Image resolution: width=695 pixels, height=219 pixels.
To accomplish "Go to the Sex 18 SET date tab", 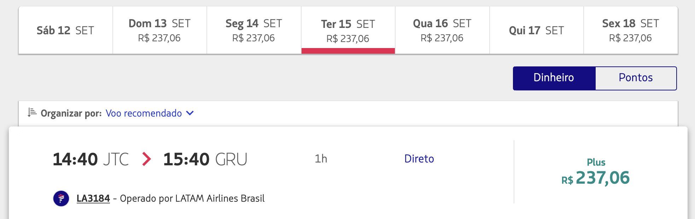I will coord(631,30).
